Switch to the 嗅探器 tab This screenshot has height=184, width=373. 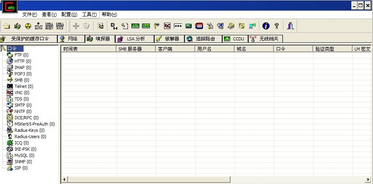pyautogui.click(x=100, y=39)
